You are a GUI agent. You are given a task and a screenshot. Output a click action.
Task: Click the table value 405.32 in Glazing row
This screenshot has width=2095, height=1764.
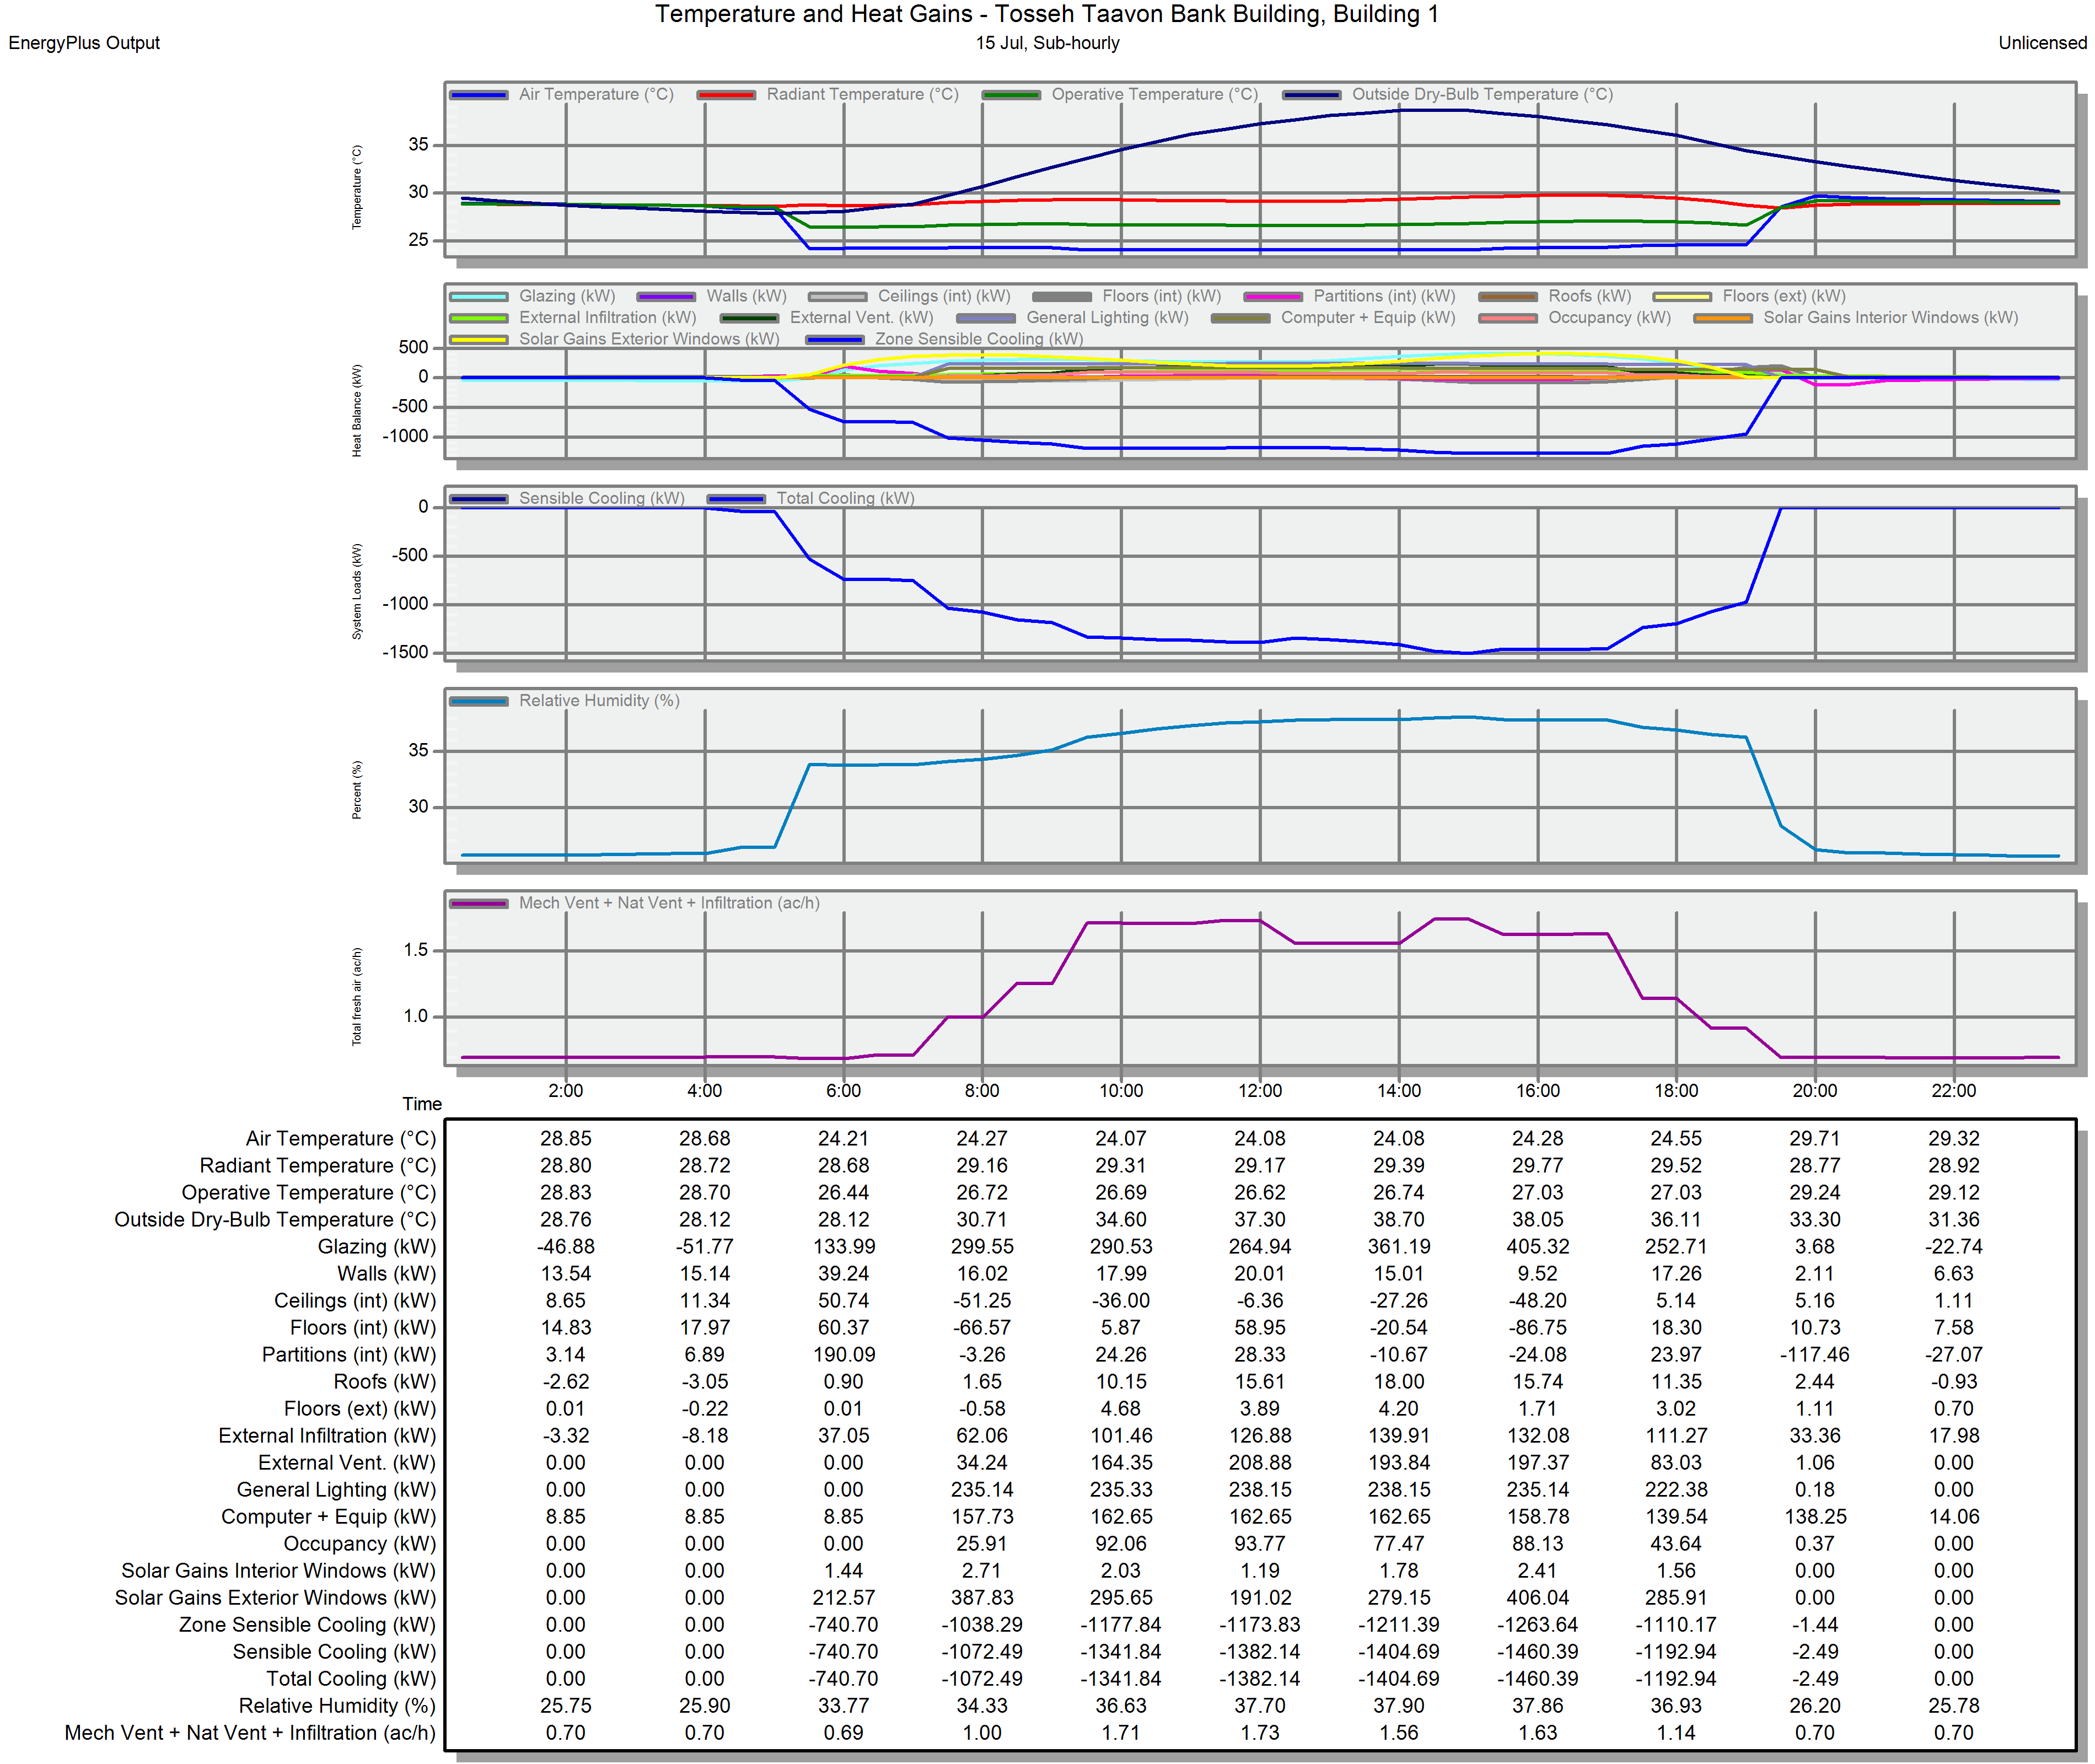(x=1537, y=1247)
